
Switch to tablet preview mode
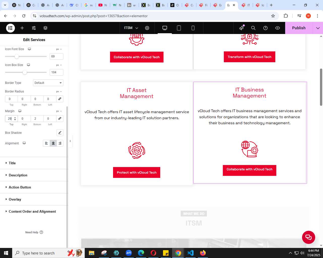(179, 28)
